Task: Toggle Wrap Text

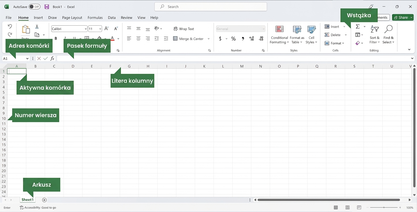Action: pos(184,29)
